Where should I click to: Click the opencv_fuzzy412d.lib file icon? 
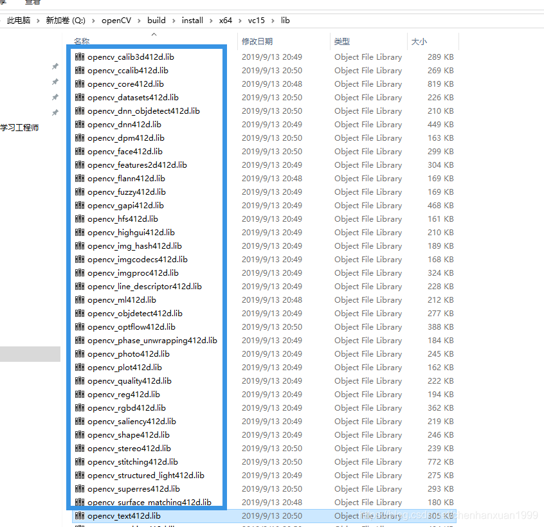80,192
